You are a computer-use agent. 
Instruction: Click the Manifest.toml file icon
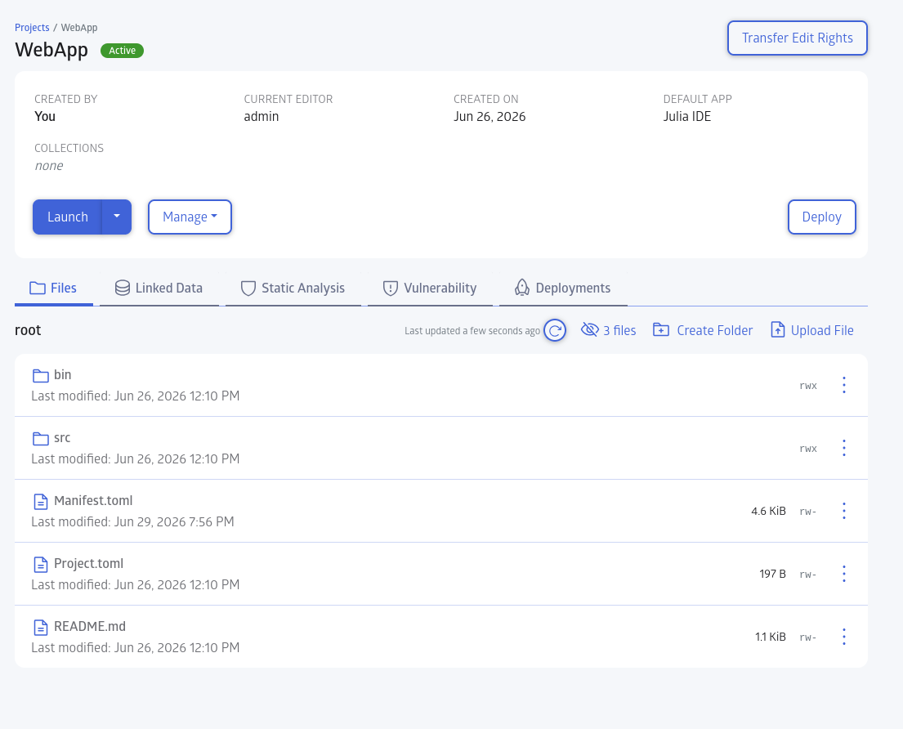pyautogui.click(x=40, y=502)
